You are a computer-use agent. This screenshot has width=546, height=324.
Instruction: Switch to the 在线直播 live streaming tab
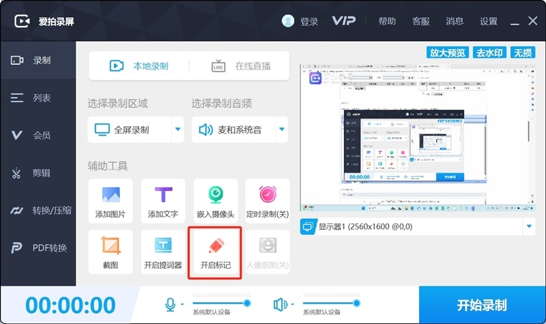point(241,66)
